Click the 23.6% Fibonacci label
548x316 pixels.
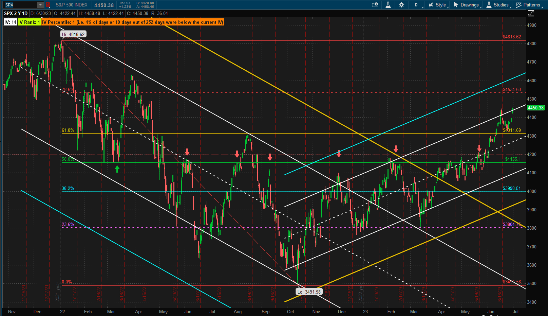(x=68, y=224)
